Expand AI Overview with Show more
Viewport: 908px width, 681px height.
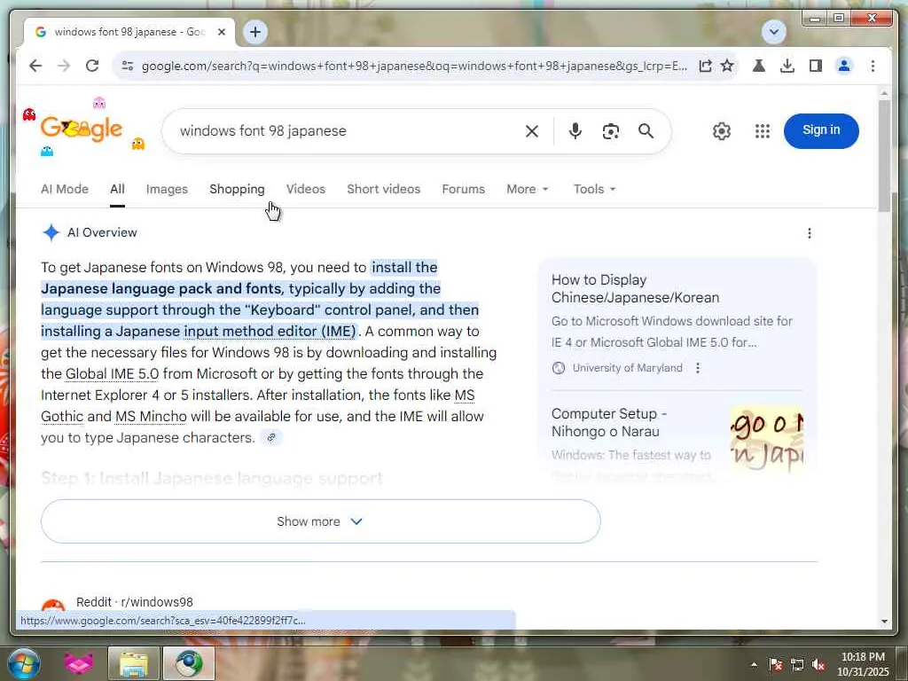[321, 521]
